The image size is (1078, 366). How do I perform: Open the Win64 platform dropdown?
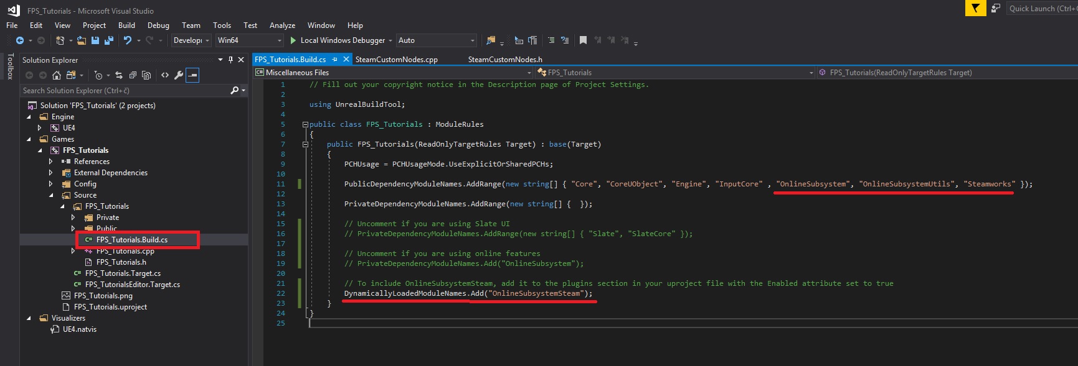coord(279,40)
